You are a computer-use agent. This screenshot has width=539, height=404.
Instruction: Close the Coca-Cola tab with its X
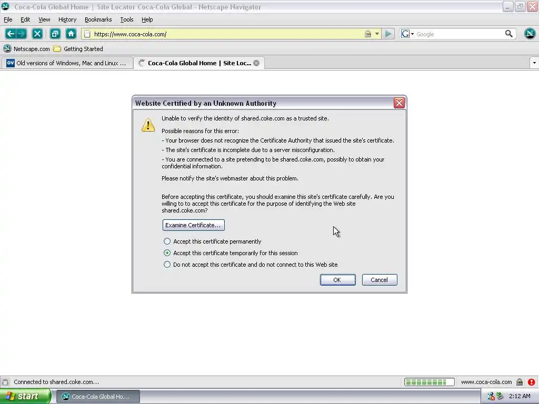coord(256,63)
